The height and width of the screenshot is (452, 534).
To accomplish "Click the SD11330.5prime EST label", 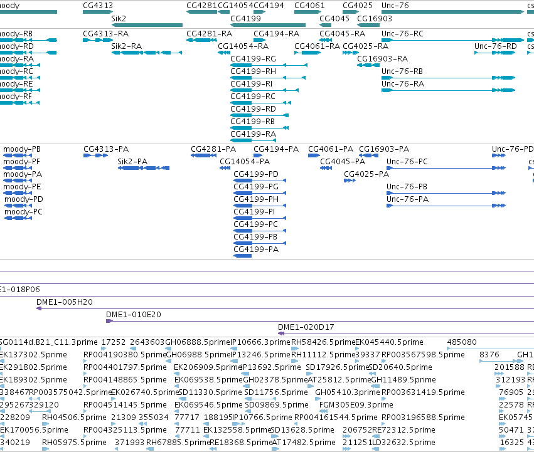I will click(210, 392).
